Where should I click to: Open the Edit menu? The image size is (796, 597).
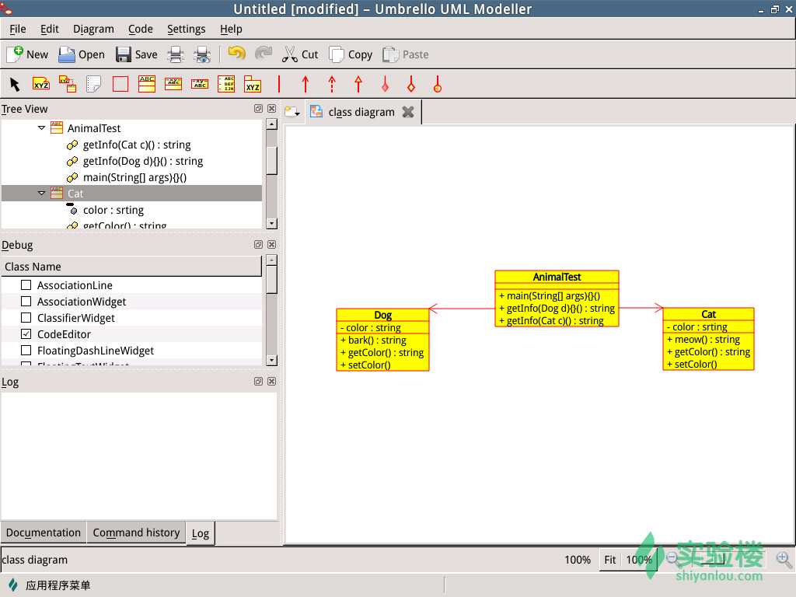tap(49, 29)
